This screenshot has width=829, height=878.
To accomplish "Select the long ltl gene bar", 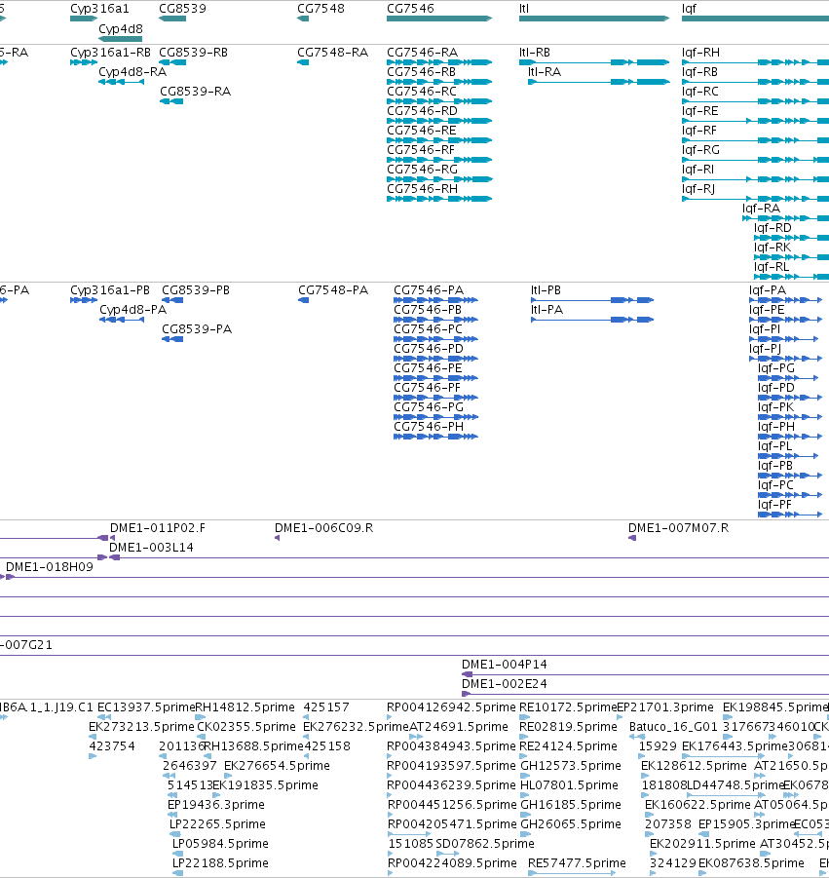I will click(594, 19).
